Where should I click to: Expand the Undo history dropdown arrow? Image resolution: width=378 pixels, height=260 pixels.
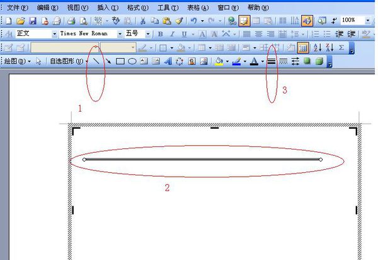click(x=202, y=21)
